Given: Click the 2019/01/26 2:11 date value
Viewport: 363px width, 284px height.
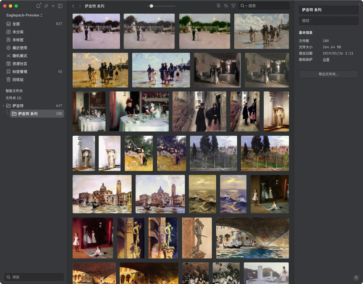Looking at the screenshot, I should pyautogui.click(x=338, y=53).
